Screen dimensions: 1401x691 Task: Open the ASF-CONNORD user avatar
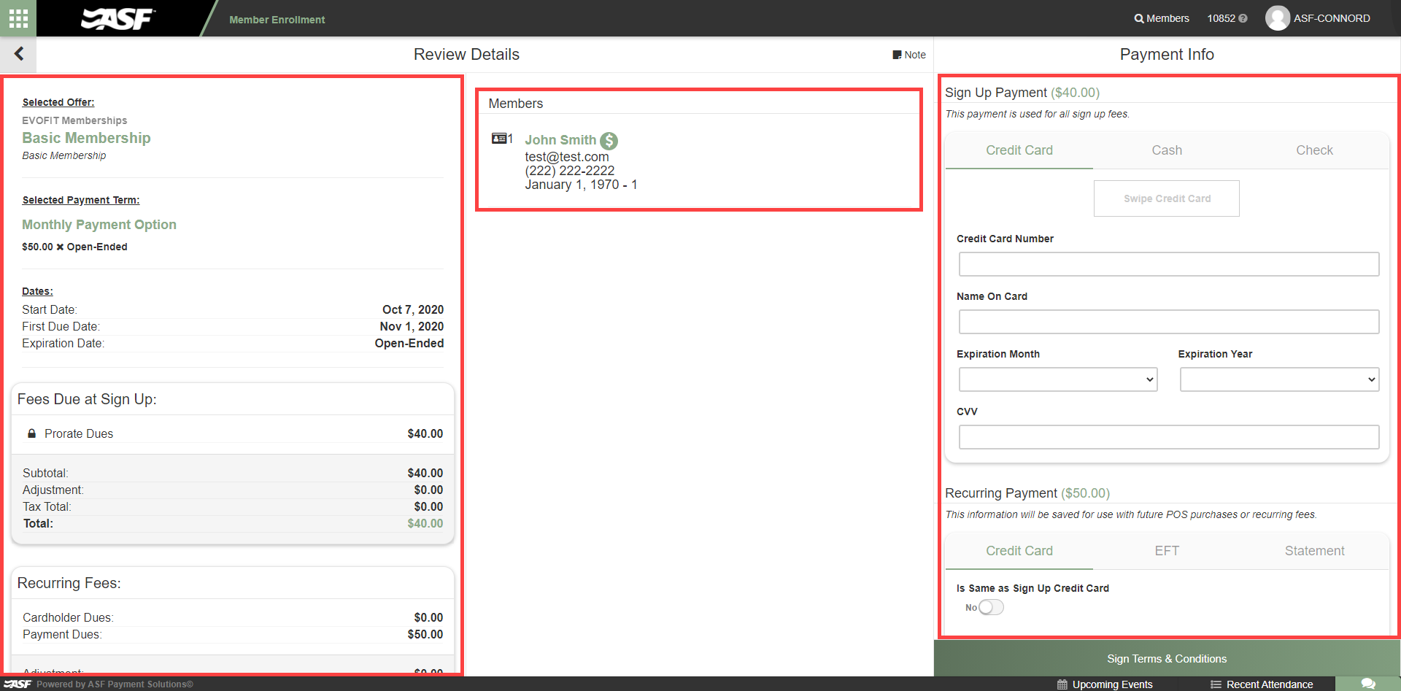(x=1277, y=18)
